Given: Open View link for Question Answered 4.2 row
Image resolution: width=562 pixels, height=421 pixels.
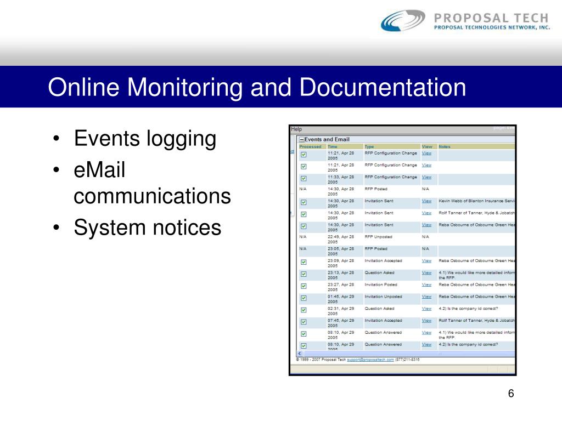Looking at the screenshot, I should [x=426, y=345].
